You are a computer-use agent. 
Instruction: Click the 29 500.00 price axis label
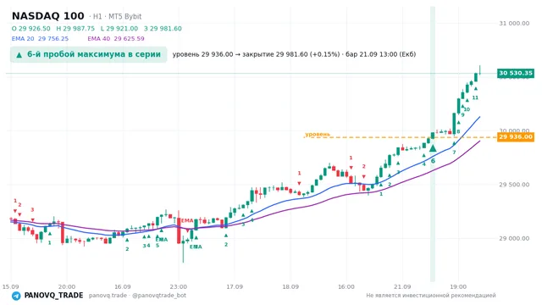[x=514, y=185]
